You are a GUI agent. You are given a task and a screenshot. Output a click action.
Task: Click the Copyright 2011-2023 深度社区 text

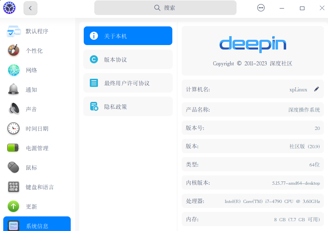tap(252, 63)
